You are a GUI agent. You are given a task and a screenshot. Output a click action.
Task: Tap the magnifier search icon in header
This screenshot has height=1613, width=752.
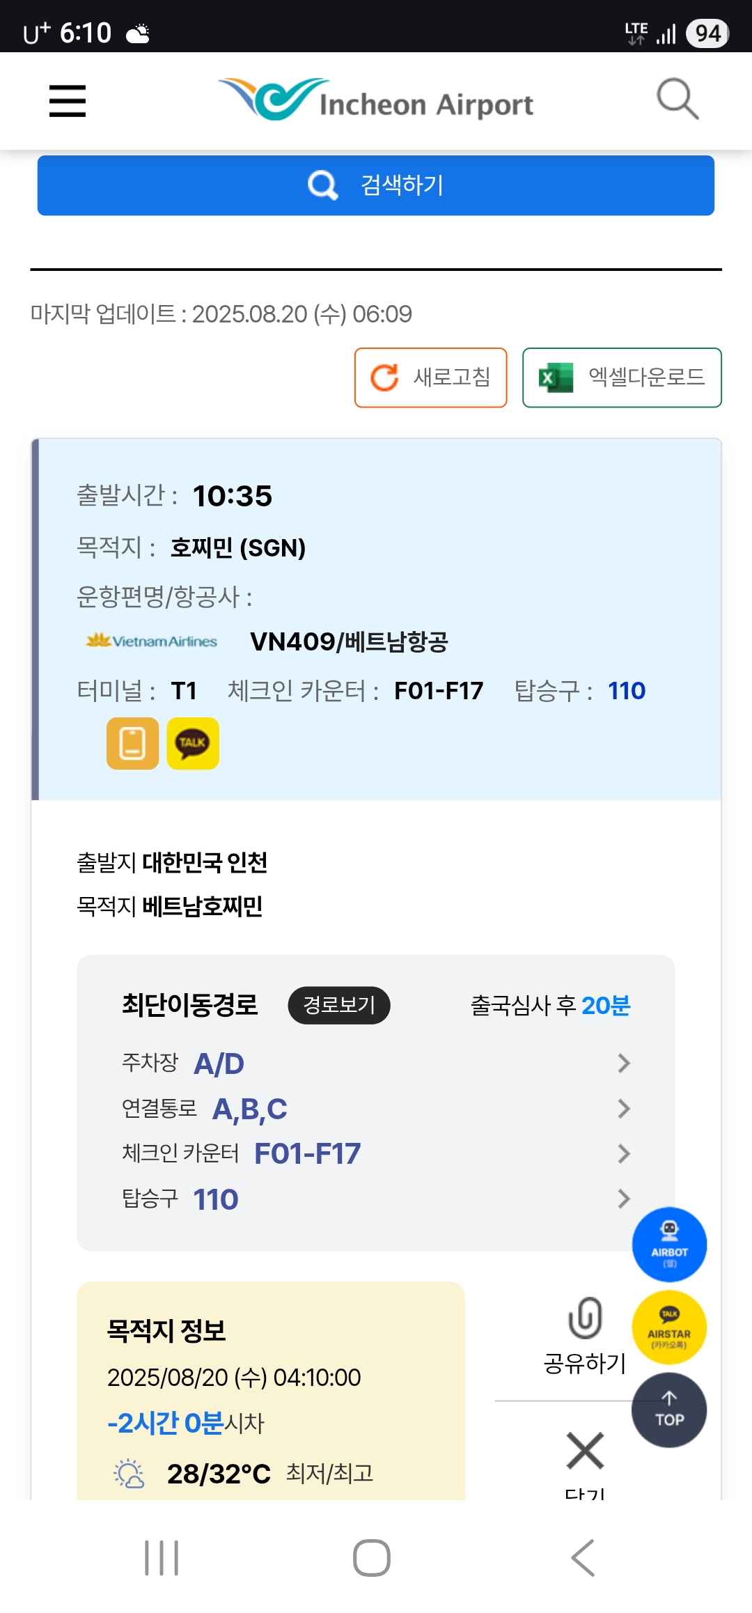coord(677,100)
